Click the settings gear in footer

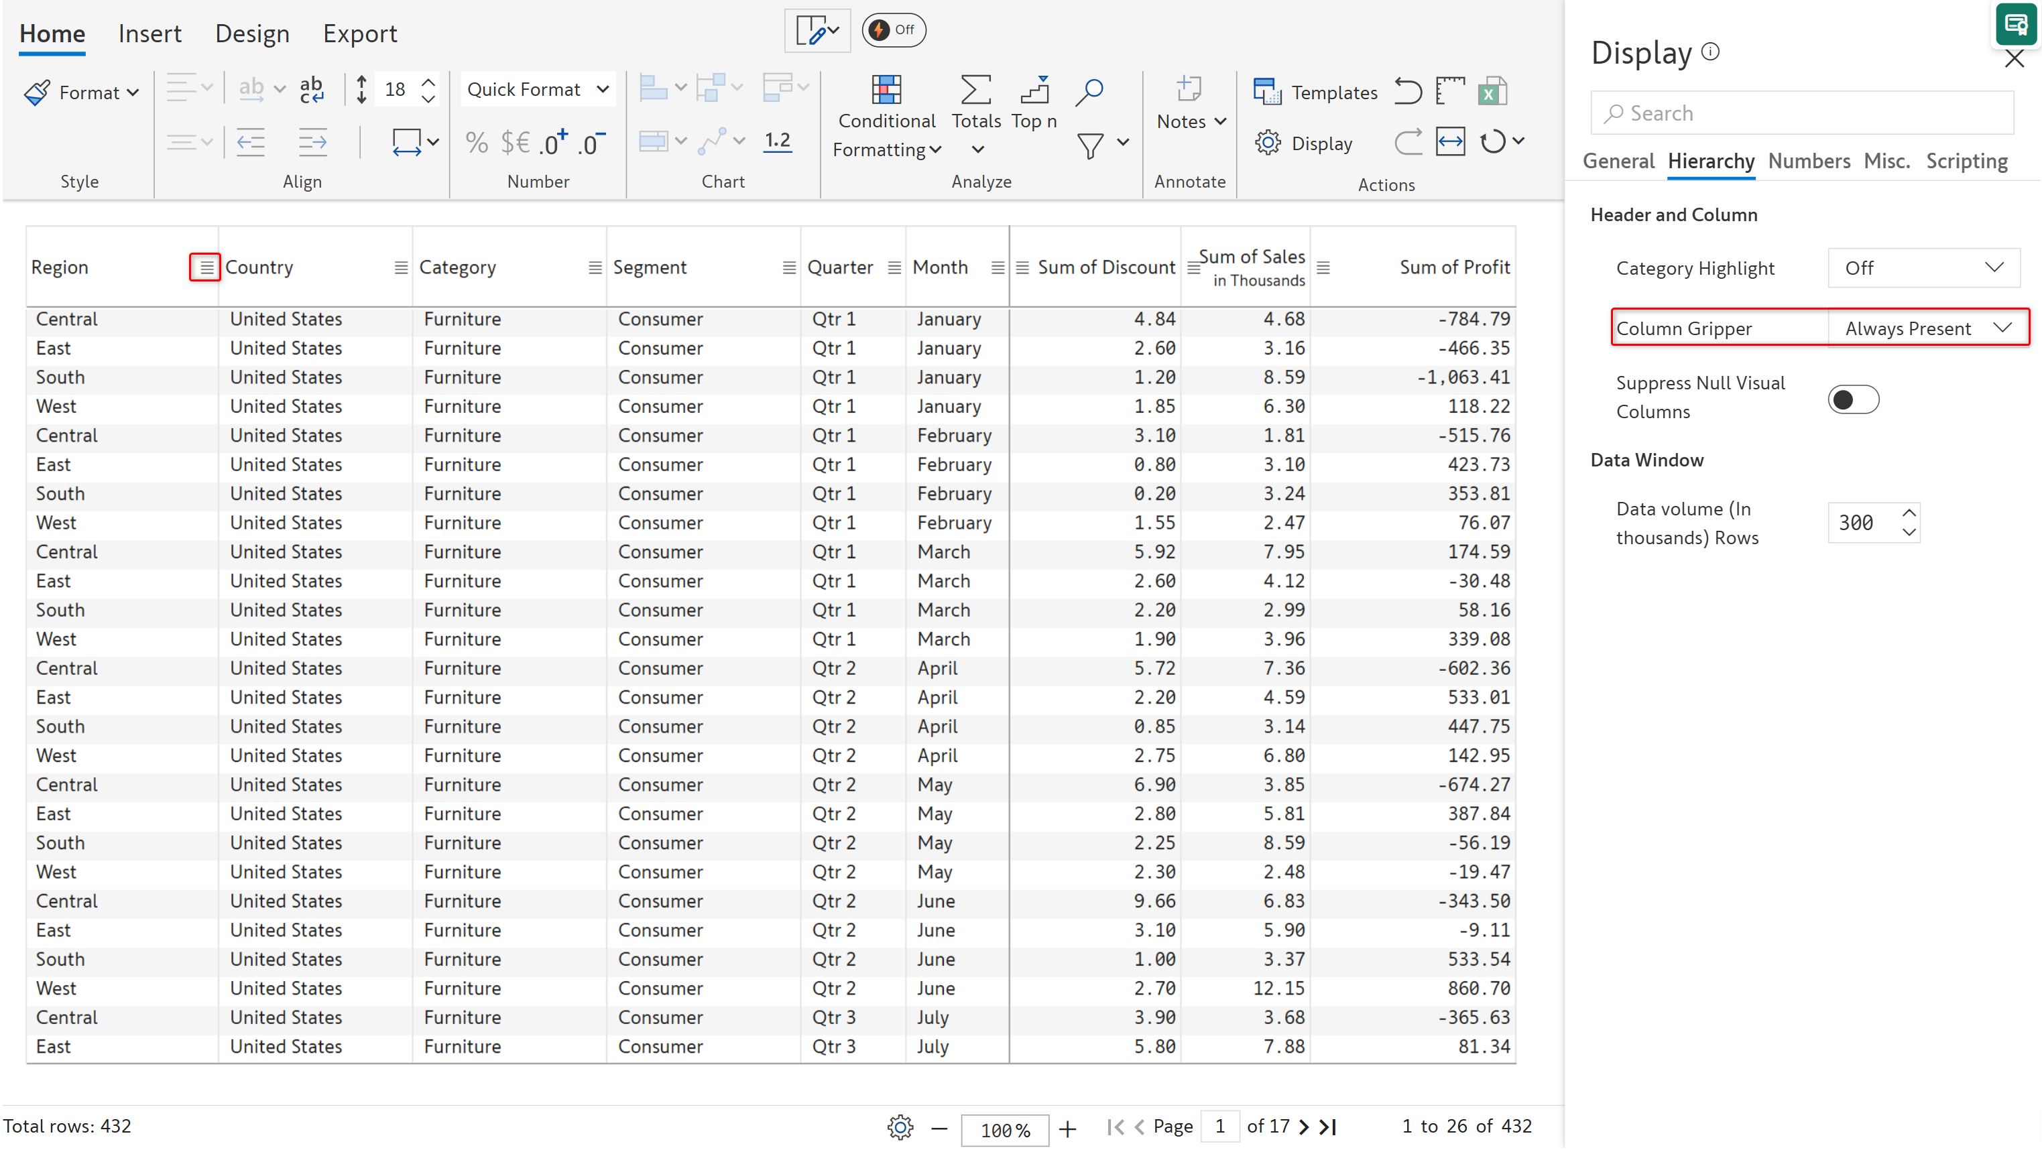[900, 1127]
